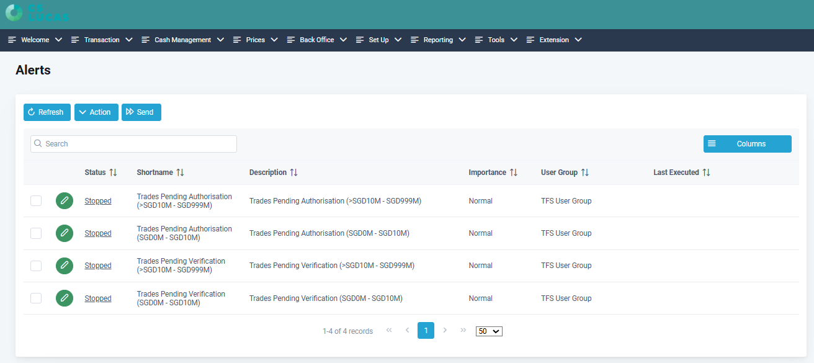
Task: Select checkbox for Trades Pending Authorisation (SGD0M - SGD10M)
Action: coord(36,233)
